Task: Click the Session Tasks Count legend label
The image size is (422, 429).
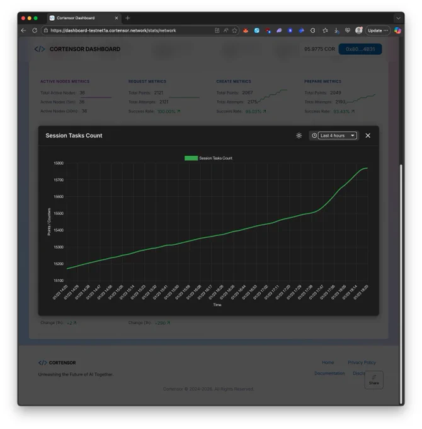Action: [216, 158]
